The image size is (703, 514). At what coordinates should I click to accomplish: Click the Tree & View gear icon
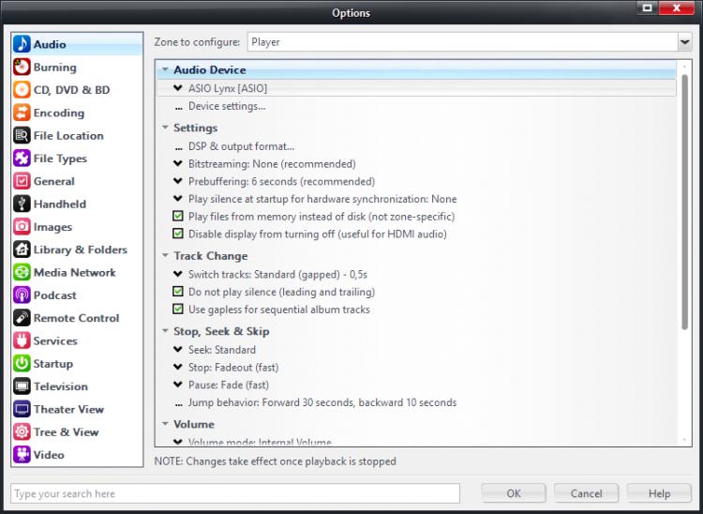[x=22, y=431]
